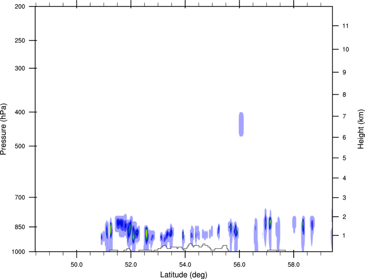The image size is (365, 279).
Task: Click the 300 pressure tick label
Action: 20,68
